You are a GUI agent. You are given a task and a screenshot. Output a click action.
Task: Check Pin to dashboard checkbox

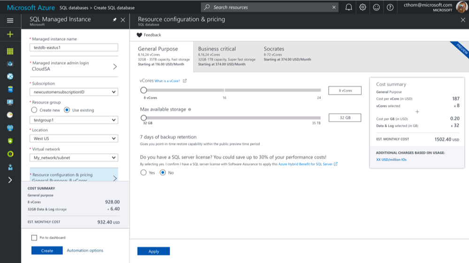tap(34, 238)
